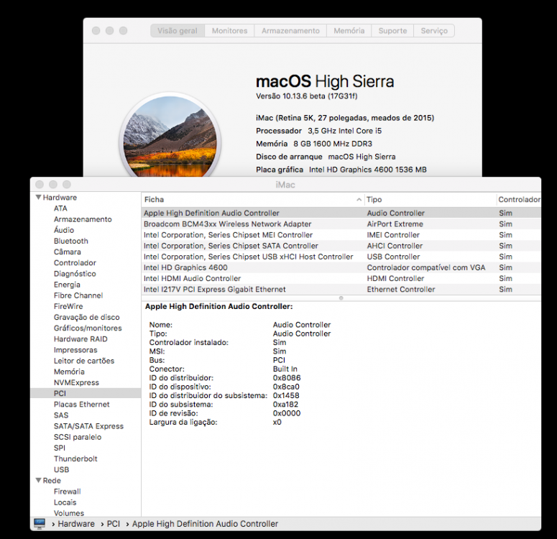Open the Monitores tab
Image resolution: width=557 pixels, height=539 pixels.
[x=229, y=31]
